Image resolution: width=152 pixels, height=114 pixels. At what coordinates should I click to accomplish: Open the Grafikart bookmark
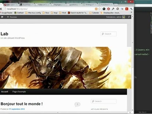tap(19, 13)
